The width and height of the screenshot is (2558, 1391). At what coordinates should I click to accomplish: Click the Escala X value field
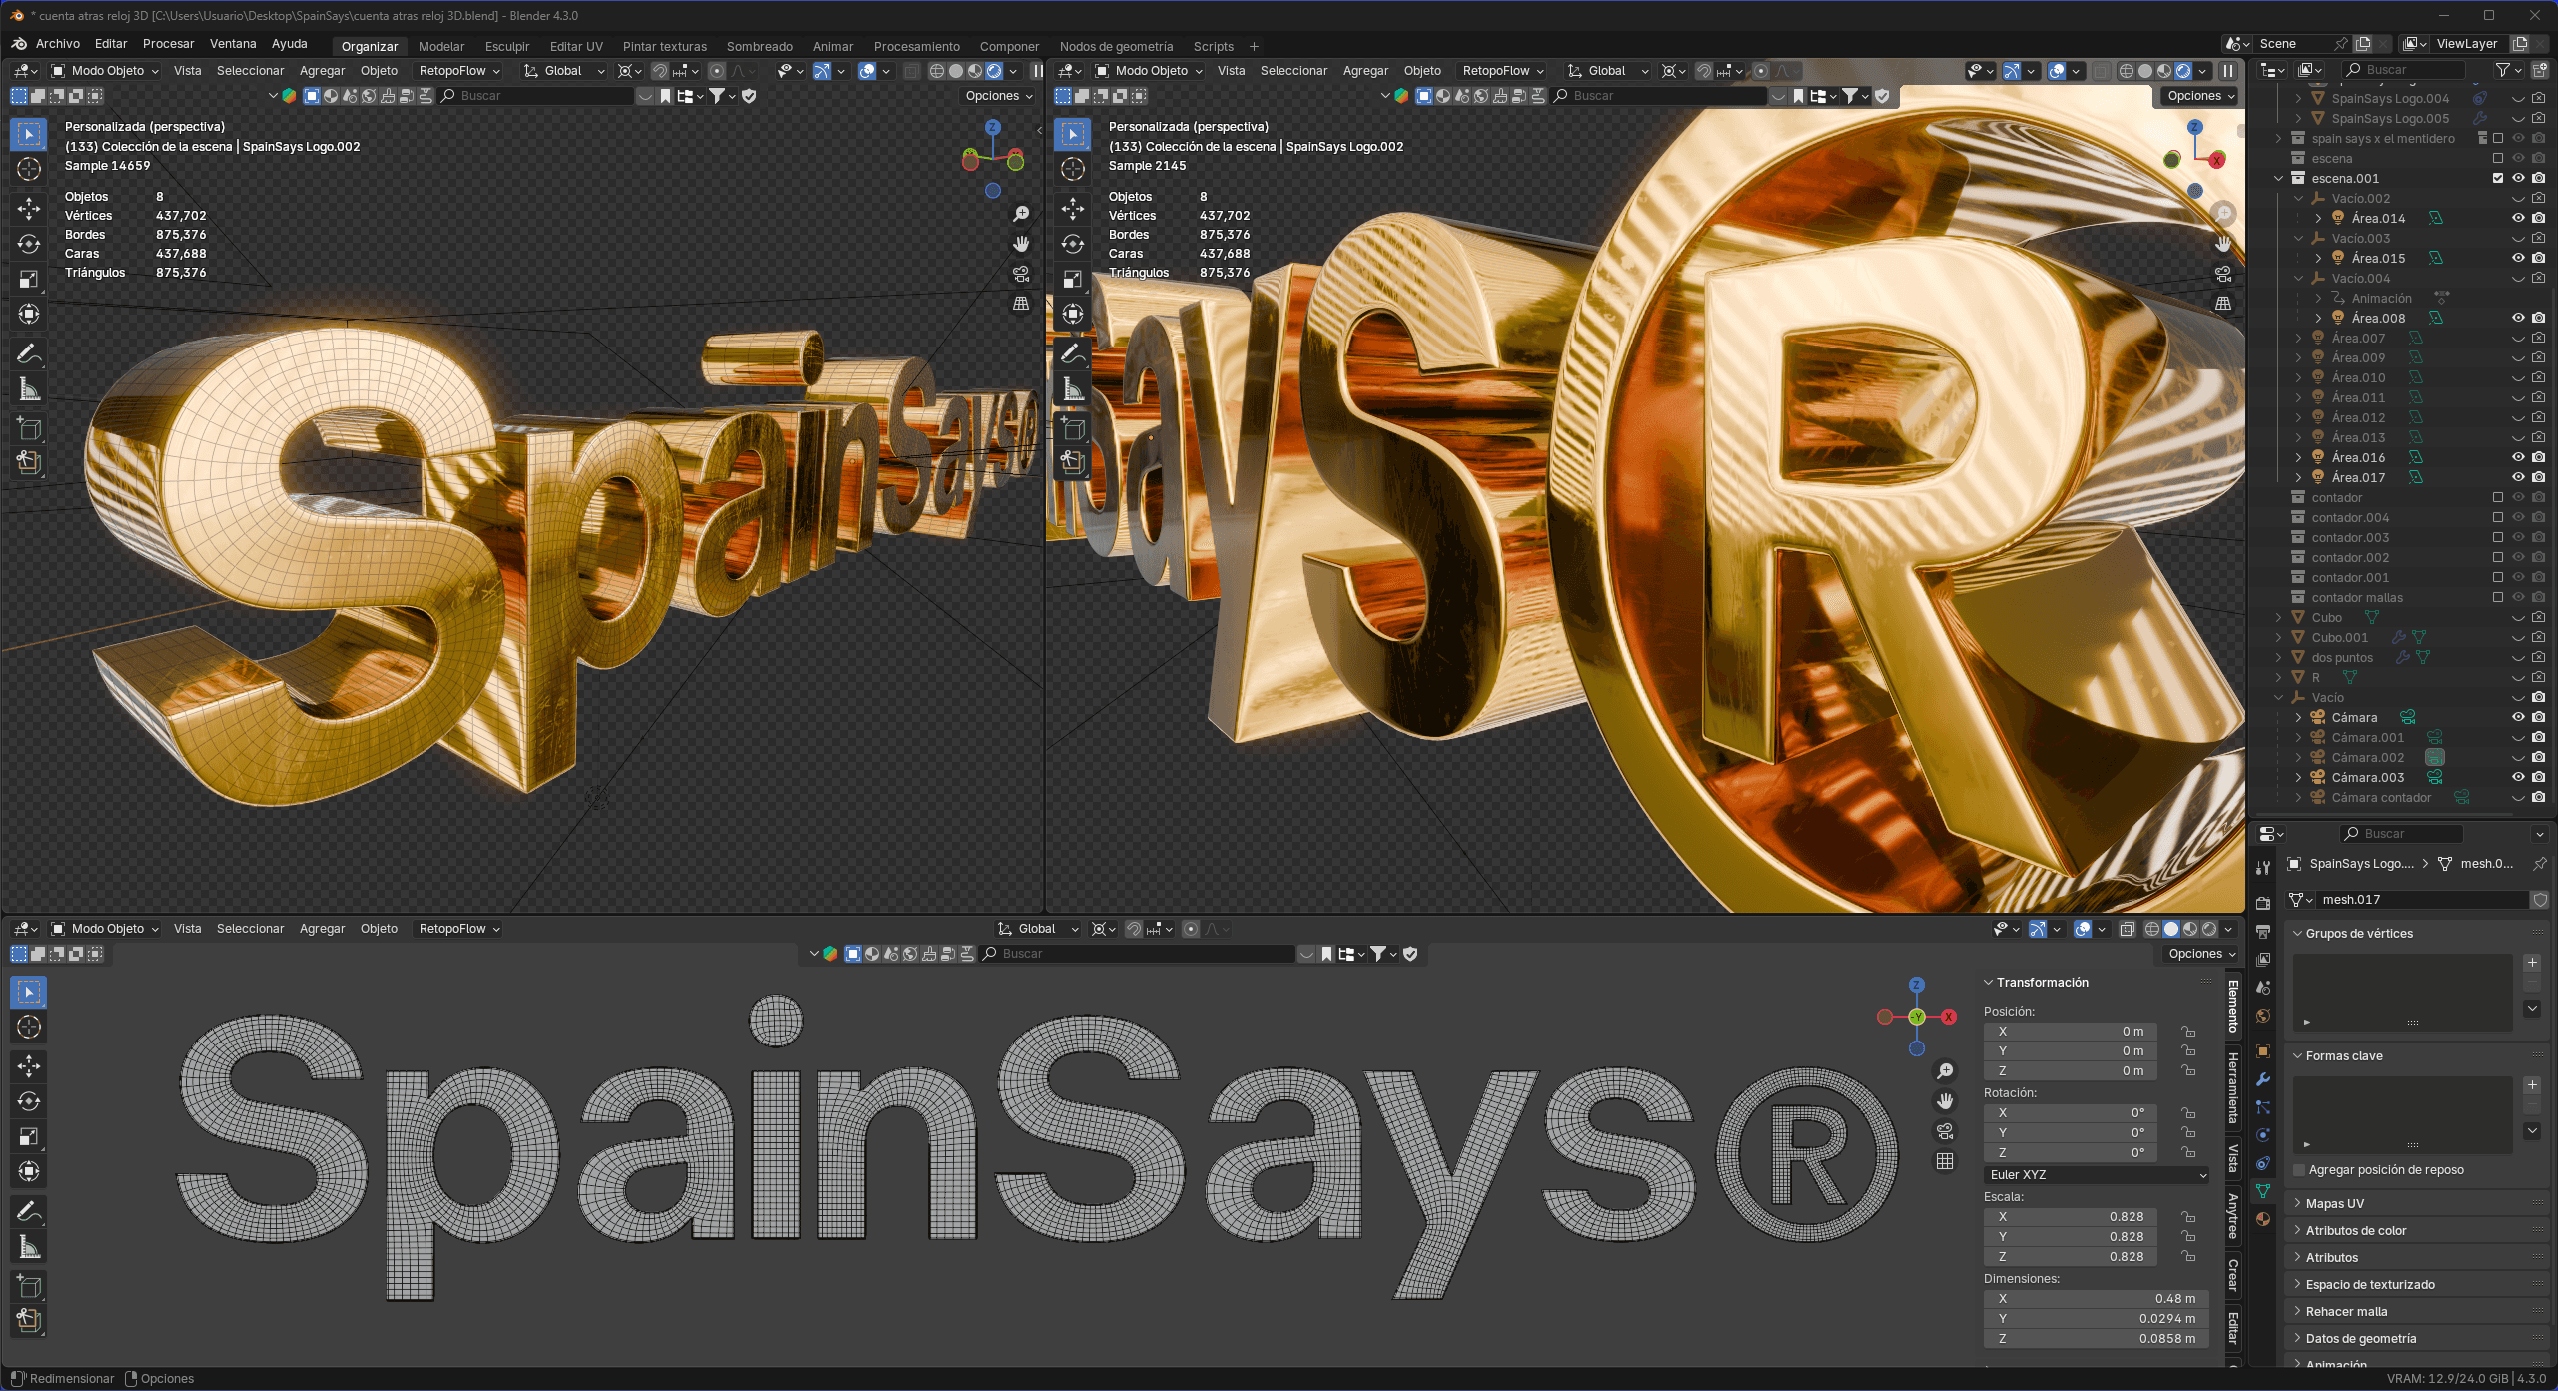tap(2070, 1216)
